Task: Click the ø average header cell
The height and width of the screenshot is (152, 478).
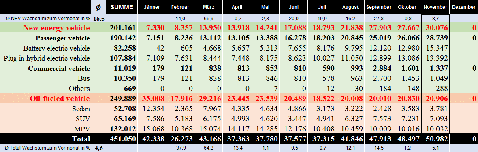Action: (99, 7)
